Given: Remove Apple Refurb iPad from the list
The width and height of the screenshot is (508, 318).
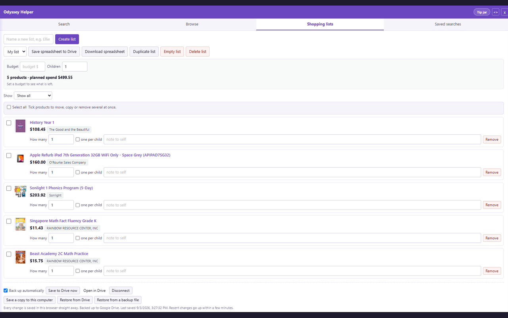Looking at the screenshot, I should 492,173.
